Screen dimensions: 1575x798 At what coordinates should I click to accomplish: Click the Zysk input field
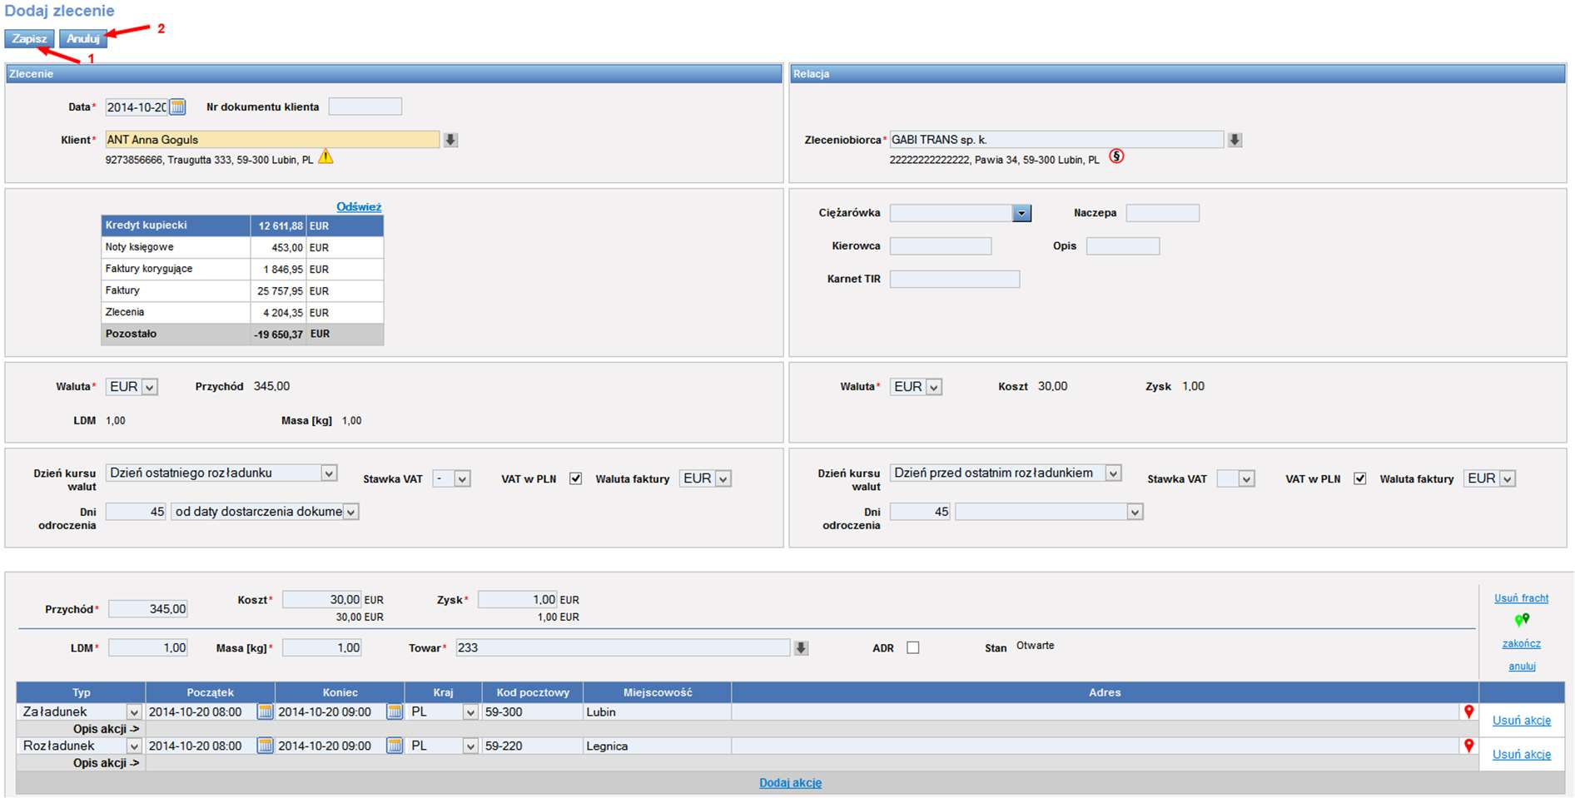[x=517, y=599]
